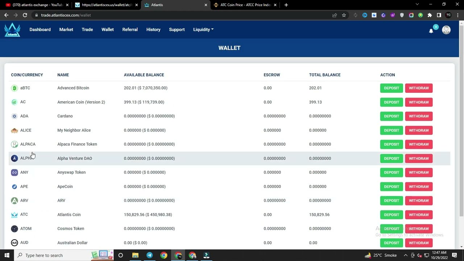The image size is (464, 261).
Task: Open the Windows action center notifications
Action: click(455, 255)
